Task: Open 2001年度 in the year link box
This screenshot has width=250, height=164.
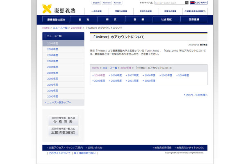Action: point(132,81)
